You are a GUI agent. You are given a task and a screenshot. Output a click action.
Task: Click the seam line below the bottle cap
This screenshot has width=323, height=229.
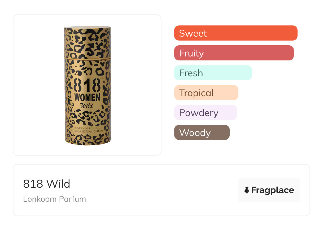[87, 56]
